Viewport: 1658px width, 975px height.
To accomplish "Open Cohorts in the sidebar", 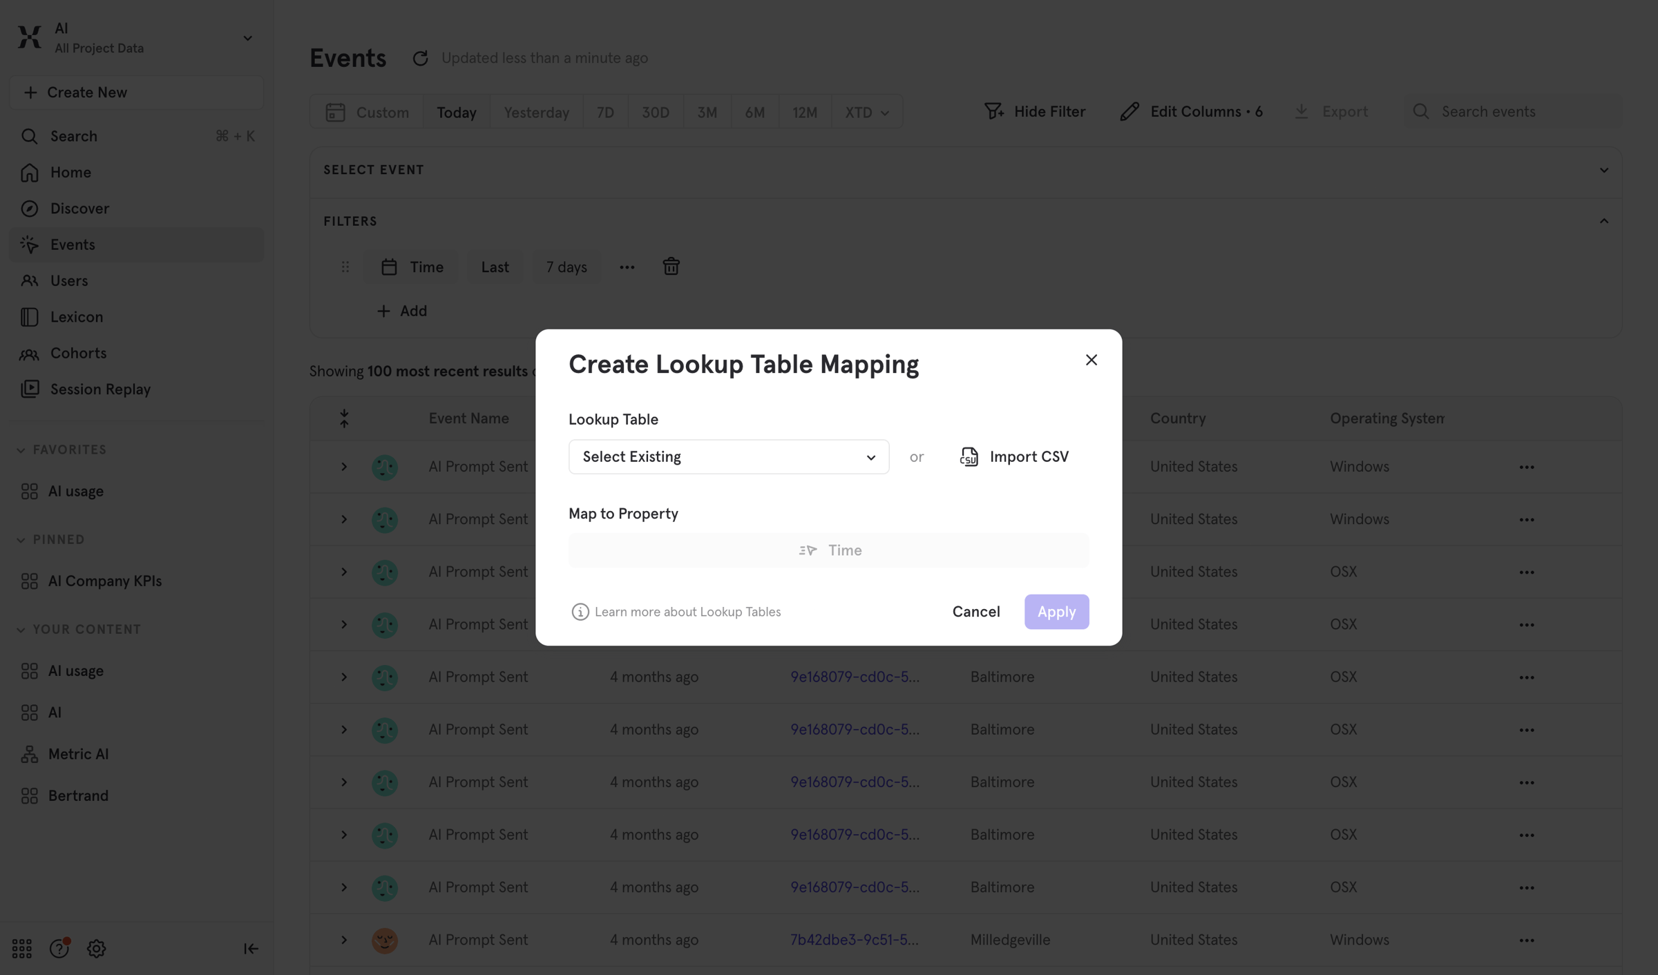I will tap(136, 353).
